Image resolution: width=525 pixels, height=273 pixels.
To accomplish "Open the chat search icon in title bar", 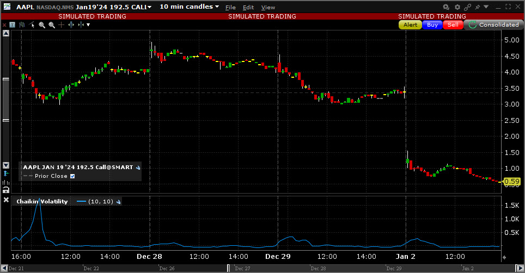I will [x=446, y=7].
